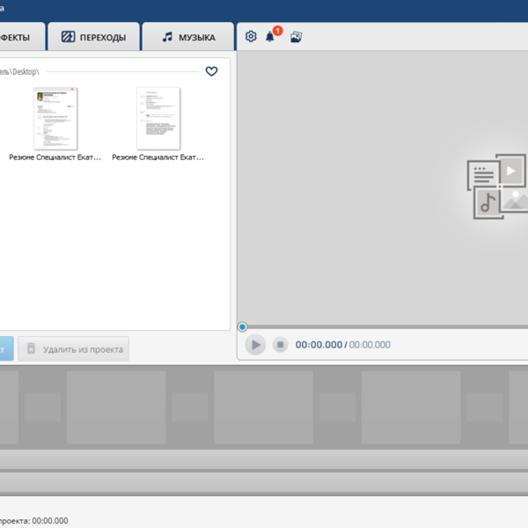The width and height of the screenshot is (528, 528).
Task: Click the image gallery icon beside the bell
Action: pyautogui.click(x=297, y=37)
